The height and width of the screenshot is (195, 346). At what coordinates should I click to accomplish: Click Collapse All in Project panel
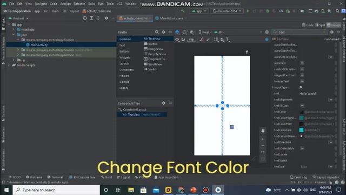pos(98,18)
